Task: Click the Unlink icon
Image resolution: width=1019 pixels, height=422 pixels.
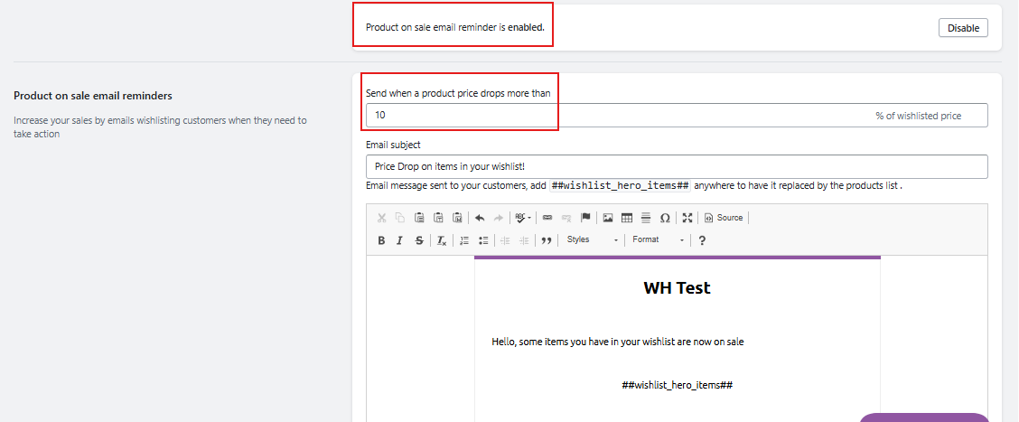Action: pyautogui.click(x=566, y=218)
